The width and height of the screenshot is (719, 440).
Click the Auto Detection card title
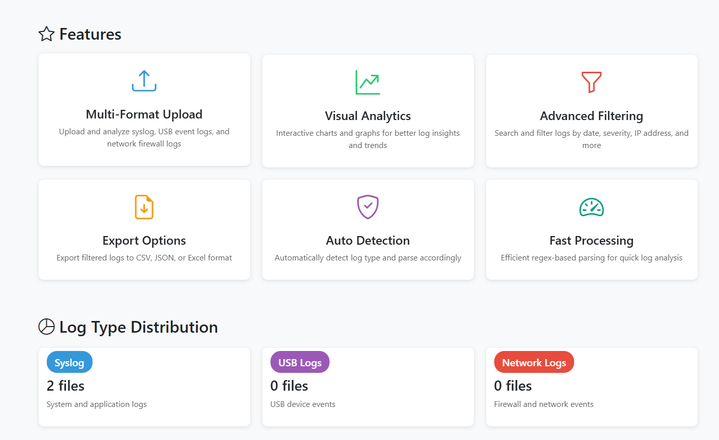click(x=368, y=241)
